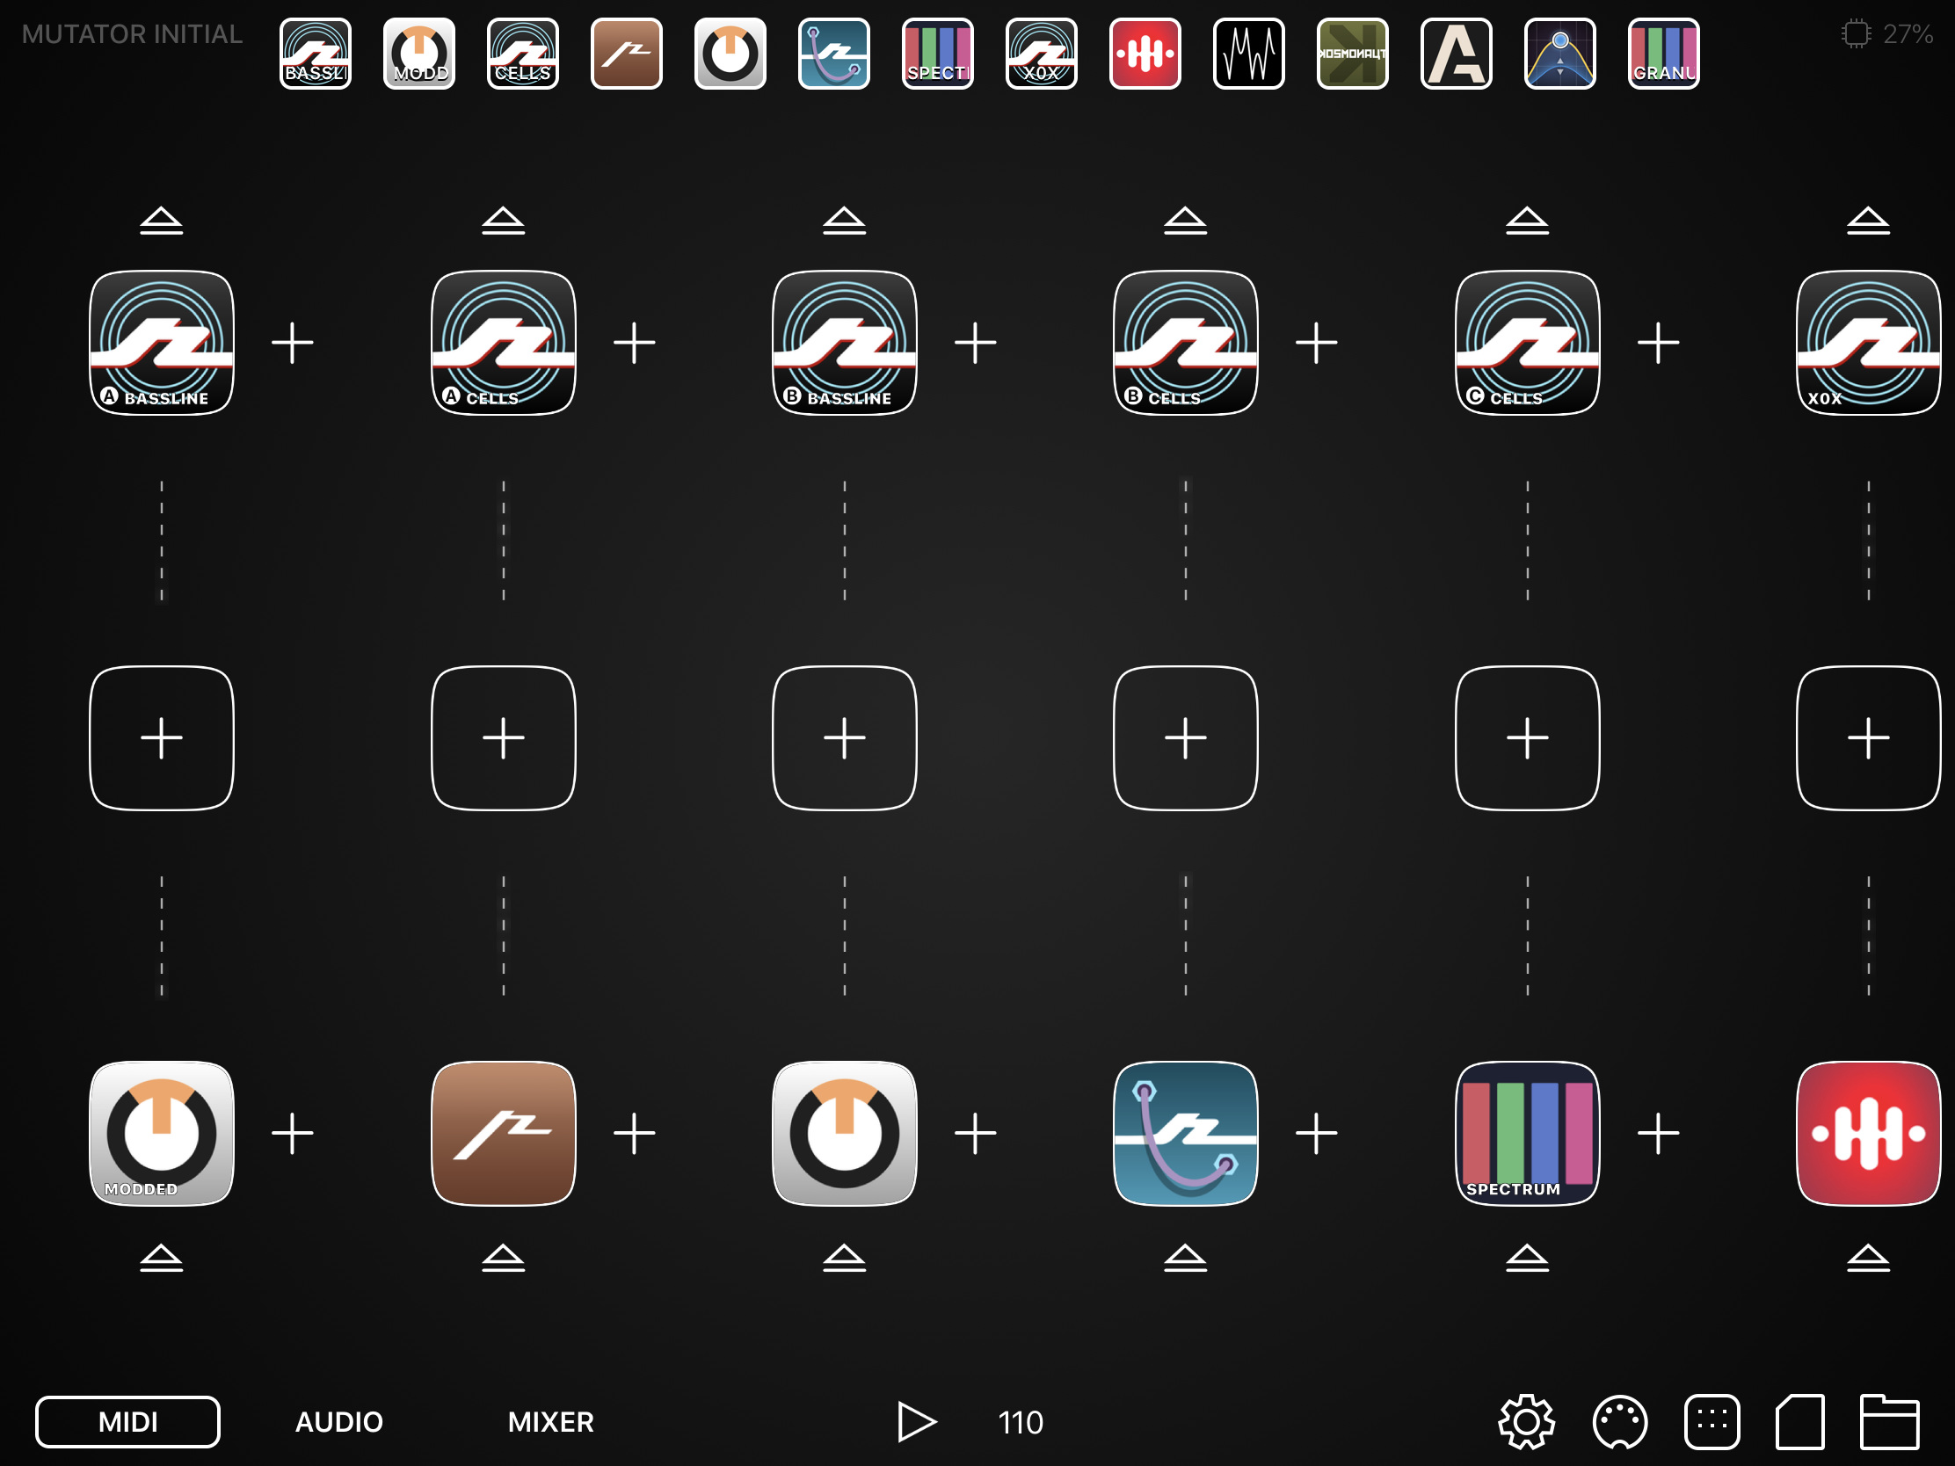Open the SPECT color-bars shortcut in top strip
The width and height of the screenshot is (1955, 1466).
coord(938,54)
